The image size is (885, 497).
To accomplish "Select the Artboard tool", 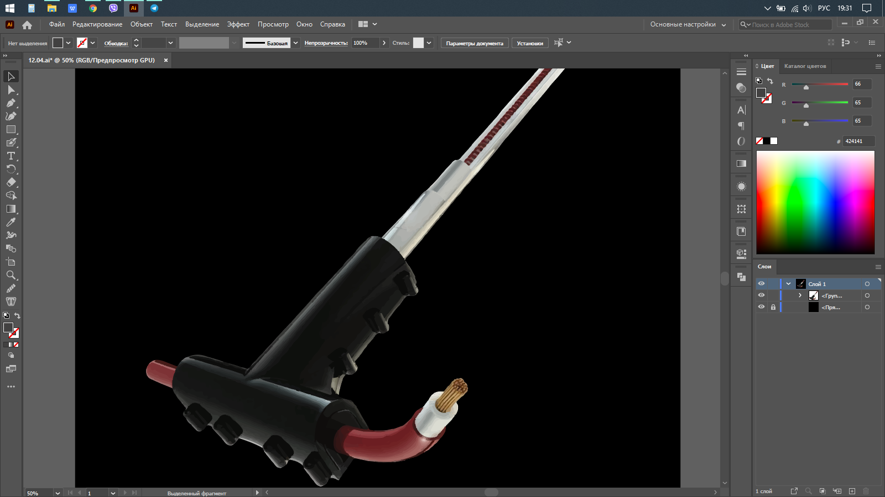I will [x=11, y=262].
